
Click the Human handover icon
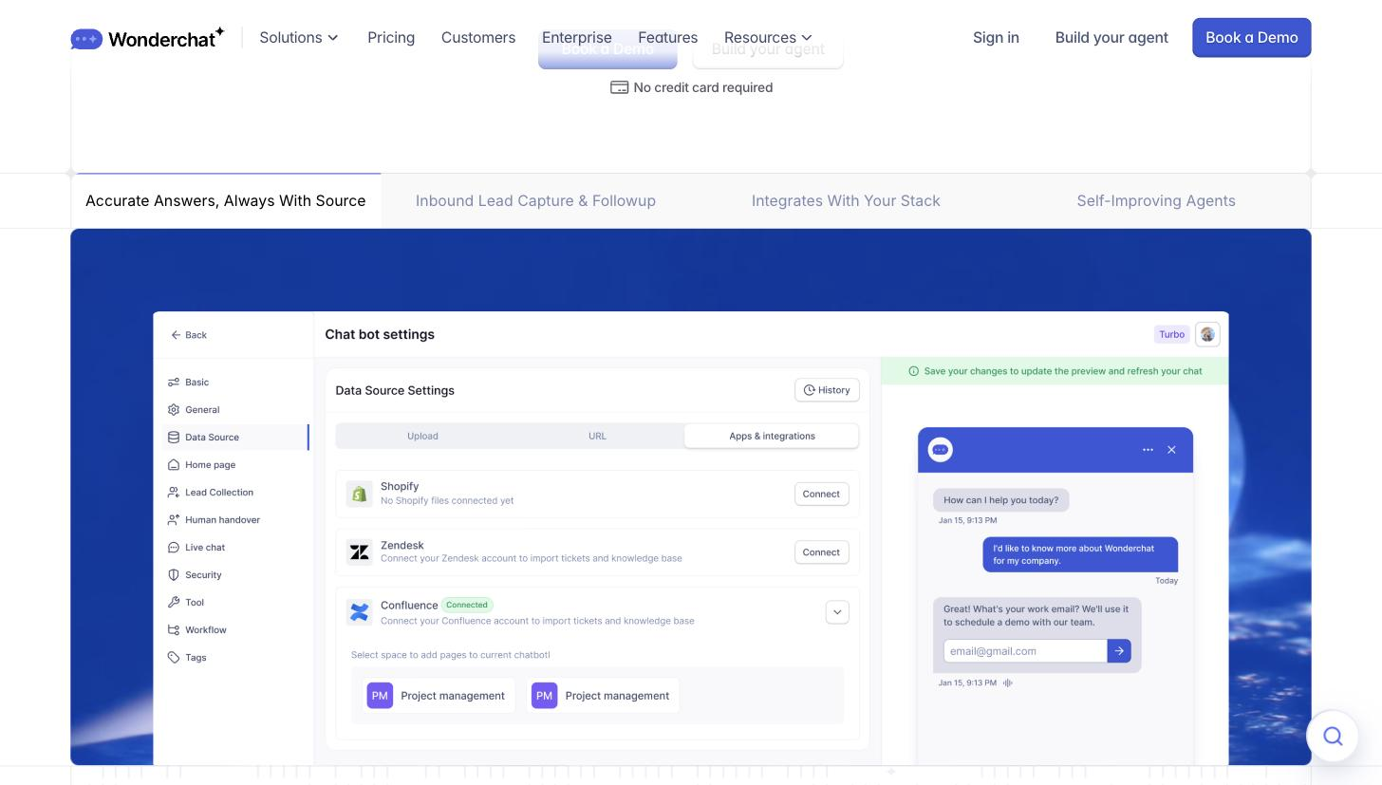(x=174, y=520)
